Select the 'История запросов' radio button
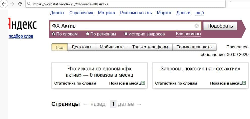Image resolution: width=250 pixels, height=119 pixels. click(x=126, y=34)
